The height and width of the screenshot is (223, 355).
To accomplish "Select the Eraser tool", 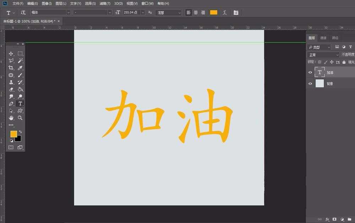I will click(x=11, y=90).
